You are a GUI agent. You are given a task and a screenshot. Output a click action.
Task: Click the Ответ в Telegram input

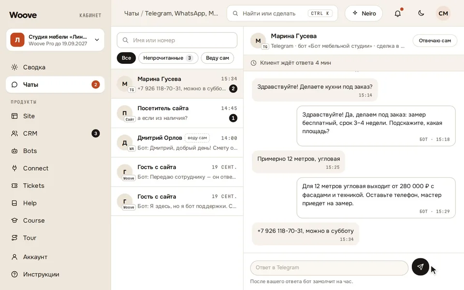click(x=329, y=267)
